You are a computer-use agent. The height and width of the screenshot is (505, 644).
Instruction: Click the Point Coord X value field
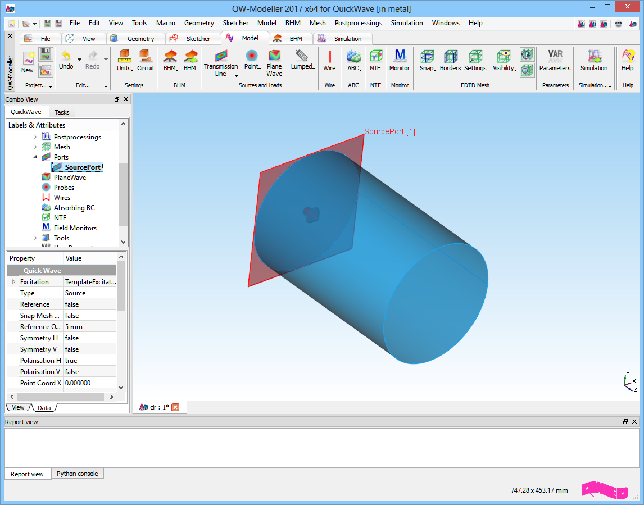pos(90,383)
